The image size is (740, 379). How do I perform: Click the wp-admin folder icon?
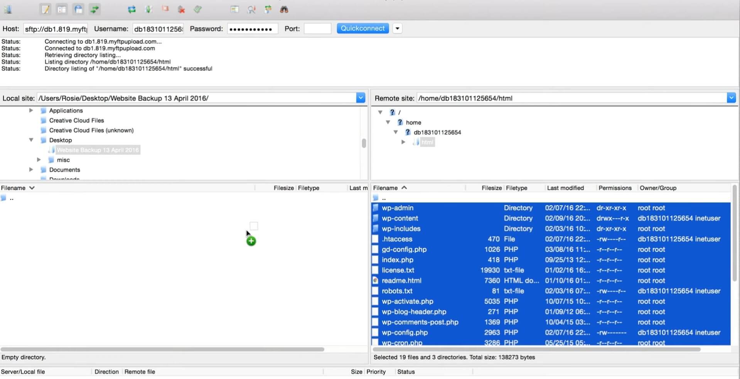pos(376,208)
